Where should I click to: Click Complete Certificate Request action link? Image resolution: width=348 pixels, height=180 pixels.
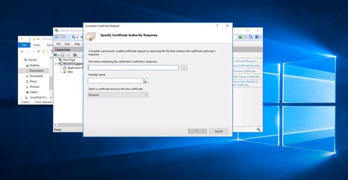coord(247,66)
